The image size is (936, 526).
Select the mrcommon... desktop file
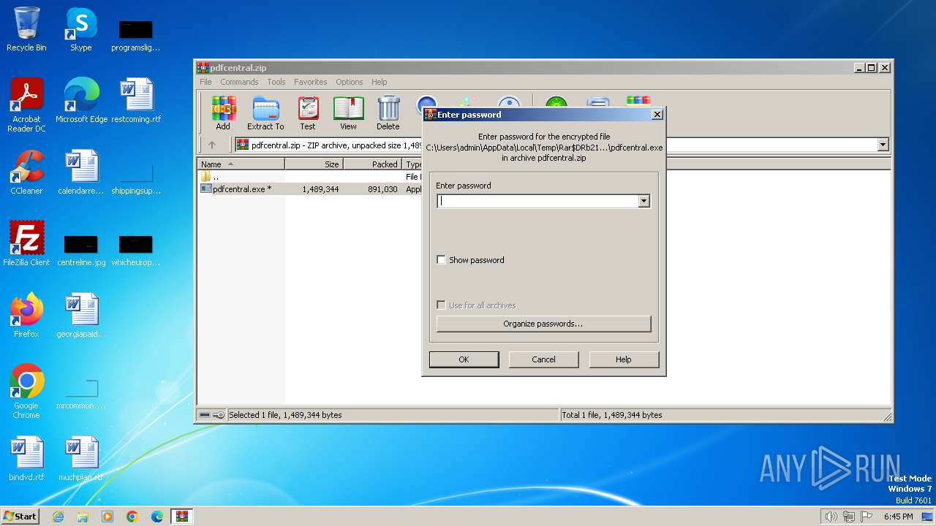click(x=80, y=394)
